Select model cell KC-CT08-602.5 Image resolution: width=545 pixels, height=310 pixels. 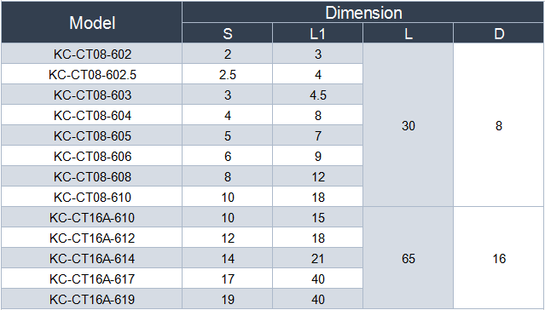[x=92, y=74]
